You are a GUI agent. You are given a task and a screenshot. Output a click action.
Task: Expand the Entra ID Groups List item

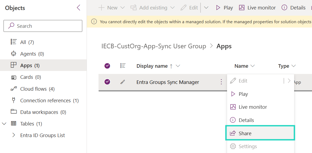(14, 135)
